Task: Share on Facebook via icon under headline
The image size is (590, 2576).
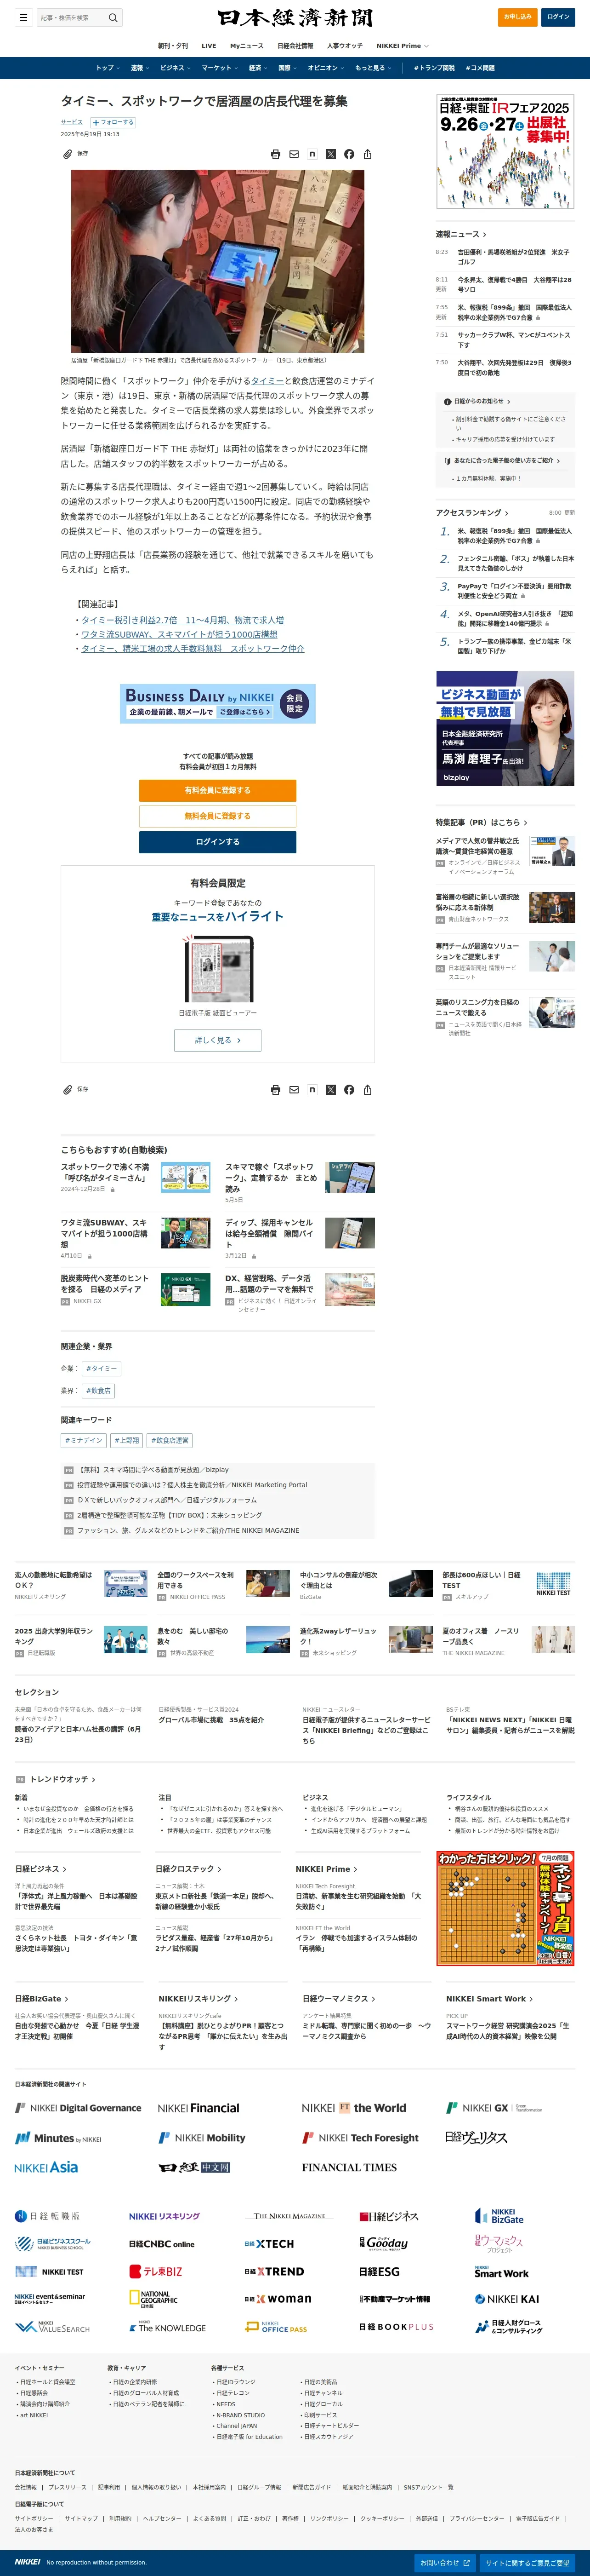Action: coord(349,154)
